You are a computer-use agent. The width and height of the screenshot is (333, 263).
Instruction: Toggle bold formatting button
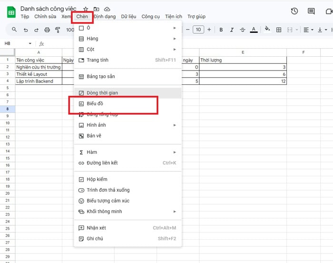[221, 30]
